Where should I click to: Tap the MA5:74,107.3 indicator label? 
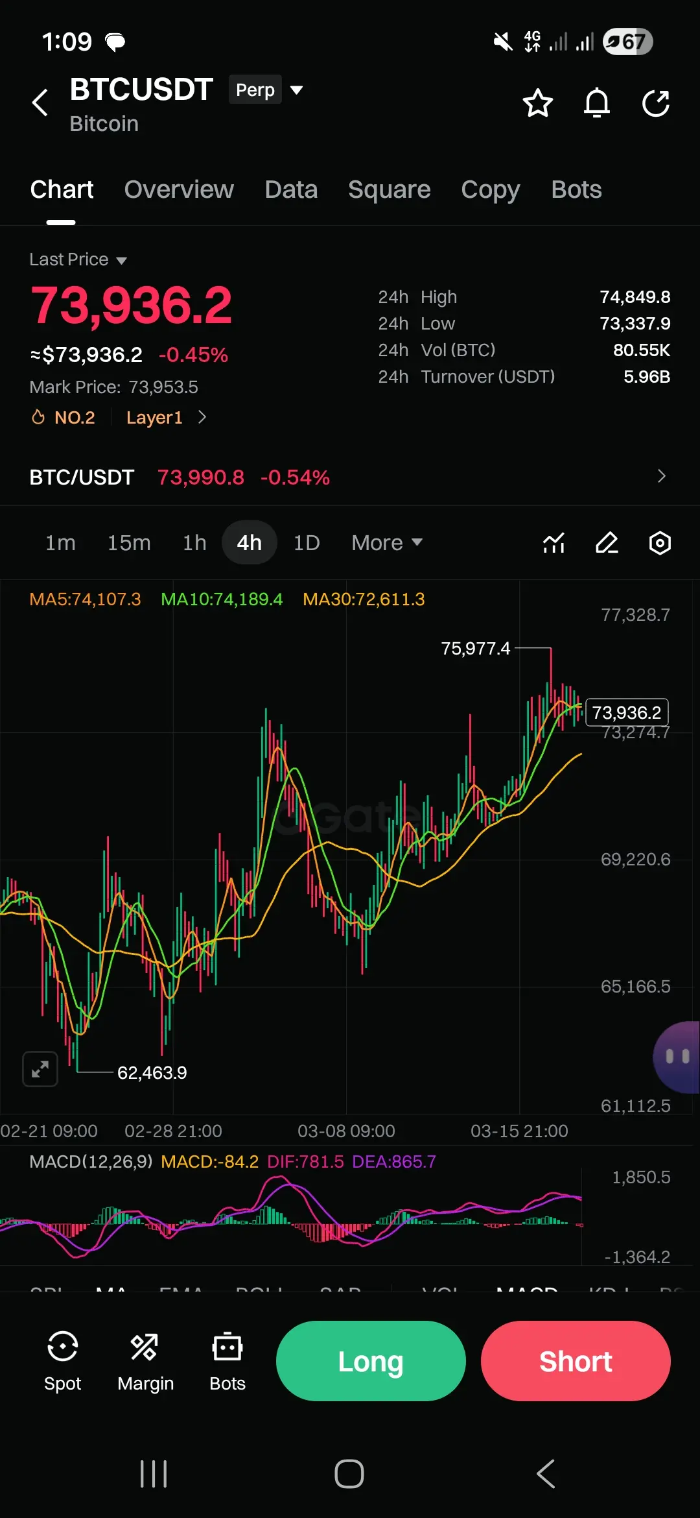pyautogui.click(x=85, y=599)
